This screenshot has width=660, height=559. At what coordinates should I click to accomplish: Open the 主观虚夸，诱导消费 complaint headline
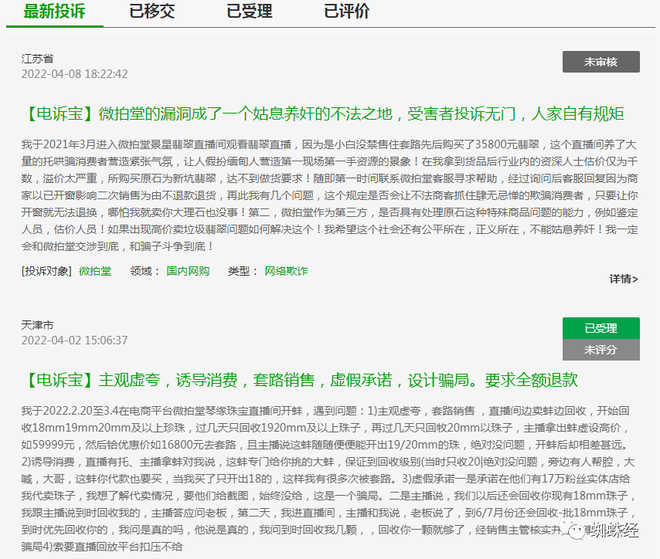[x=299, y=380]
